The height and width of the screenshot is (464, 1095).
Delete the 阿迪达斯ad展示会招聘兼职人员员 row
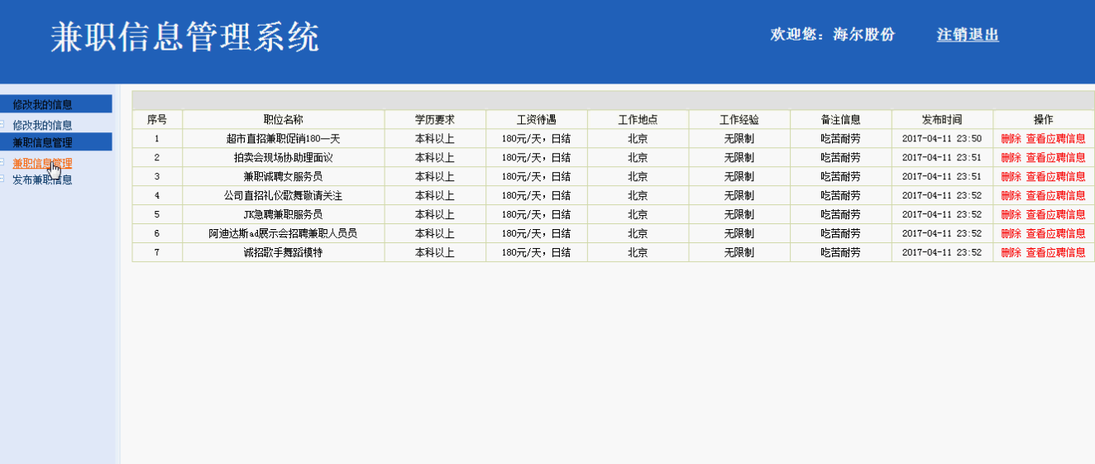1011,234
